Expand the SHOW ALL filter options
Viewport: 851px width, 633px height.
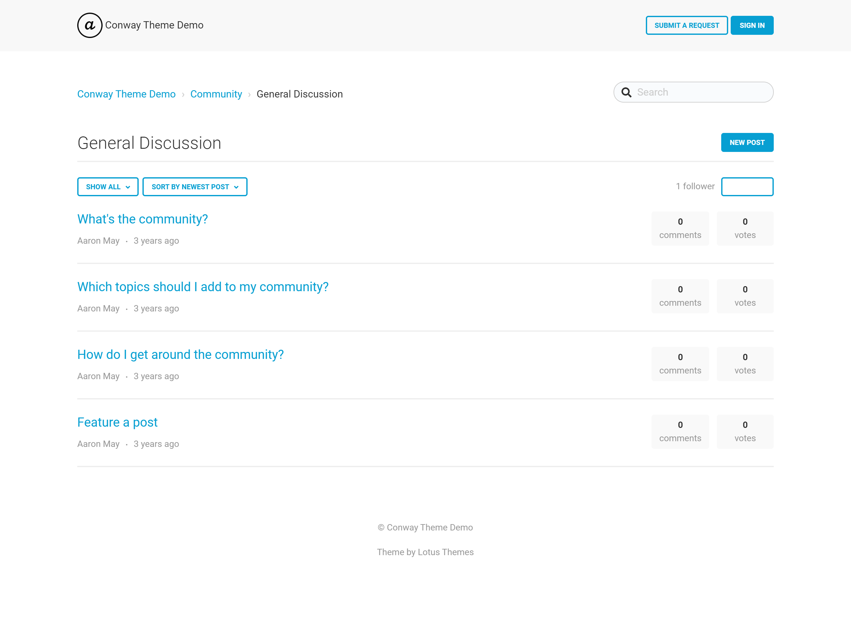pos(107,187)
